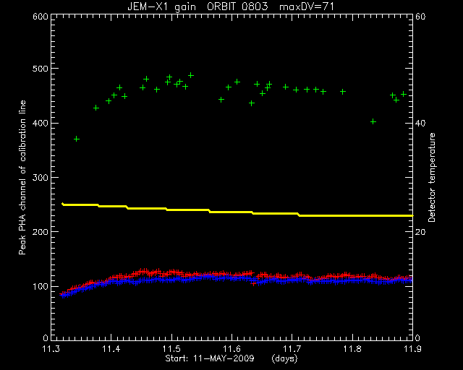Click the yellow temperature line's left start

[x=63, y=204]
